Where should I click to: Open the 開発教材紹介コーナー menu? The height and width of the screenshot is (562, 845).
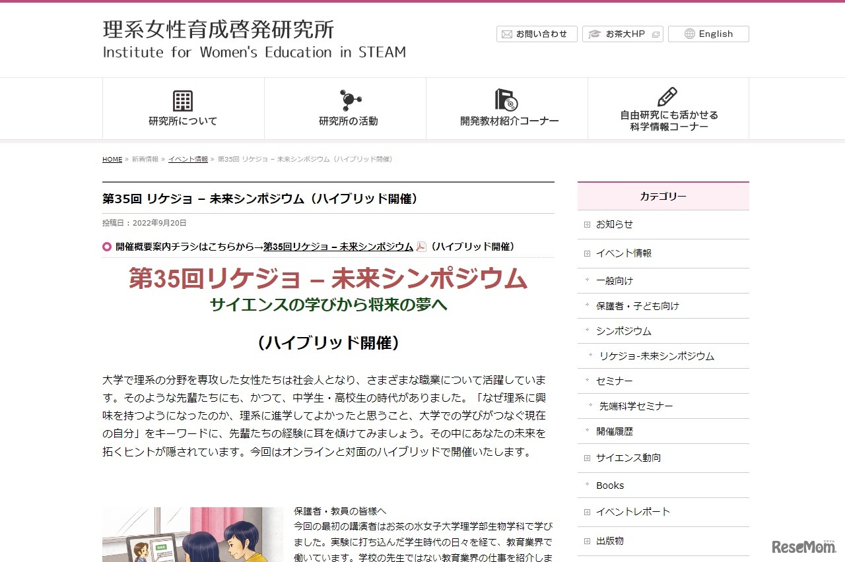[x=507, y=108]
